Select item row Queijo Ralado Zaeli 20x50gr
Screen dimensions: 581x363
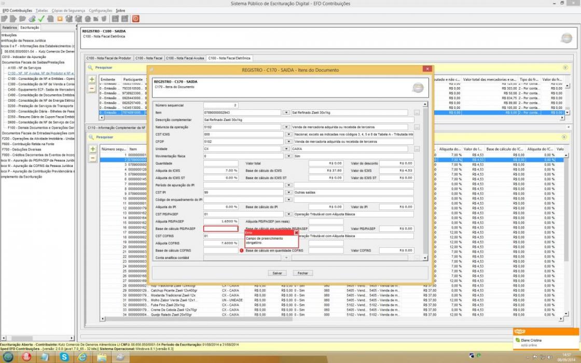point(331,315)
